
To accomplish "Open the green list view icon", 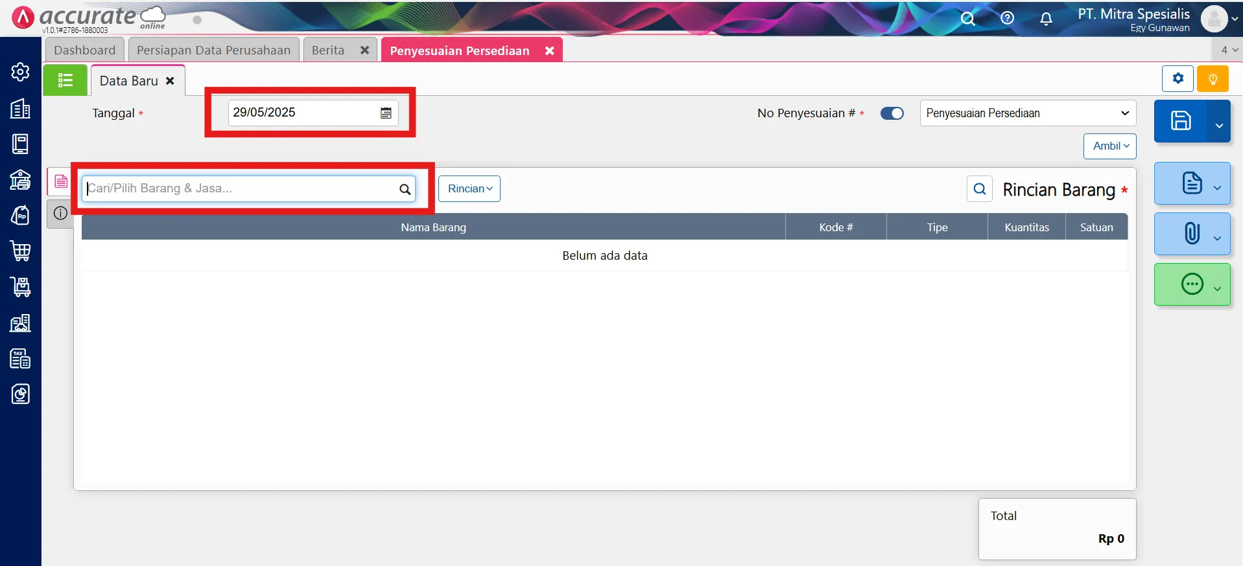I will 65,80.
